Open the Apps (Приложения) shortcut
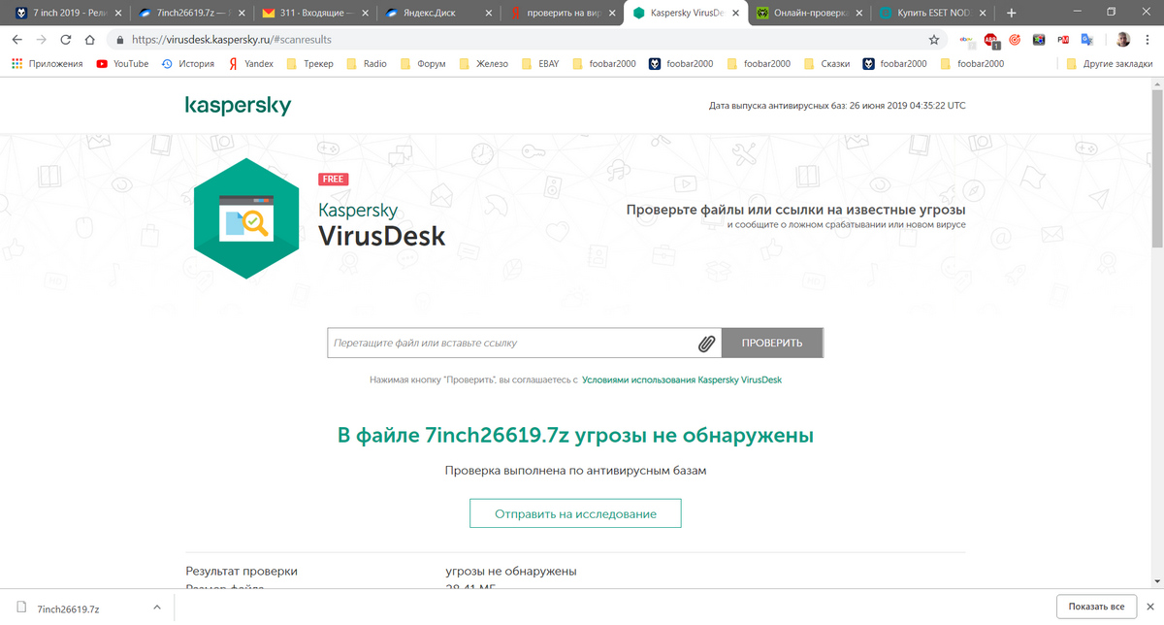Image resolution: width=1164 pixels, height=625 pixels. (47, 63)
